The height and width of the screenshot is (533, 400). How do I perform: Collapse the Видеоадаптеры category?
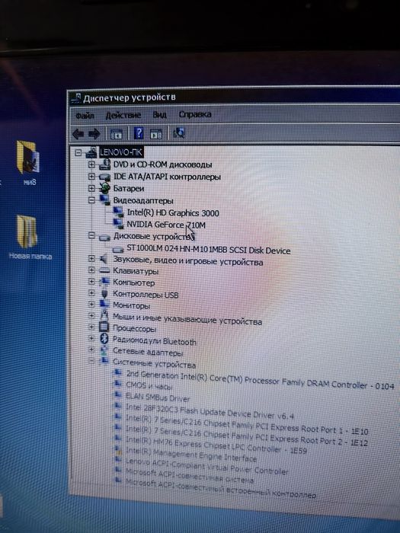(91, 200)
